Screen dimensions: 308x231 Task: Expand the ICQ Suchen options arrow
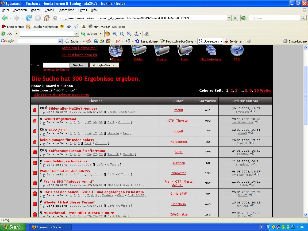click(x=101, y=34)
